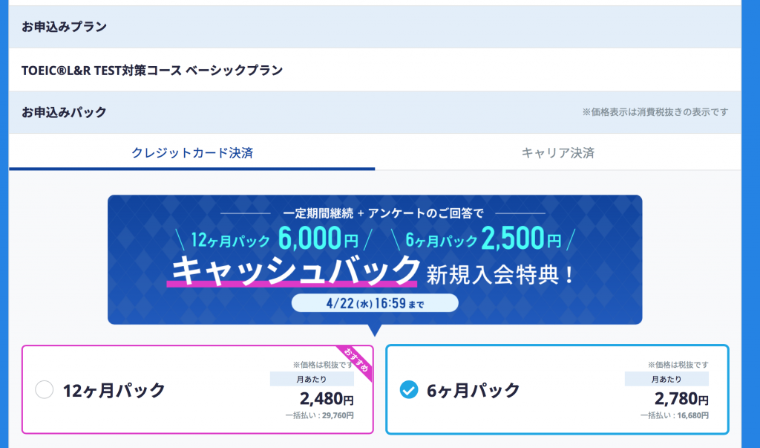The width and height of the screenshot is (760, 448).
Task: Toggle the checked 6ヶ月パック radio circle
Action: tap(409, 389)
